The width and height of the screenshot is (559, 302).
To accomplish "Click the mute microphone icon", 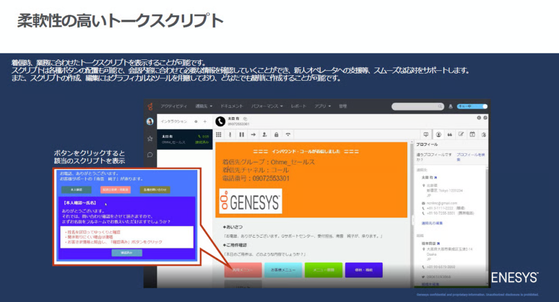I will (x=230, y=134).
